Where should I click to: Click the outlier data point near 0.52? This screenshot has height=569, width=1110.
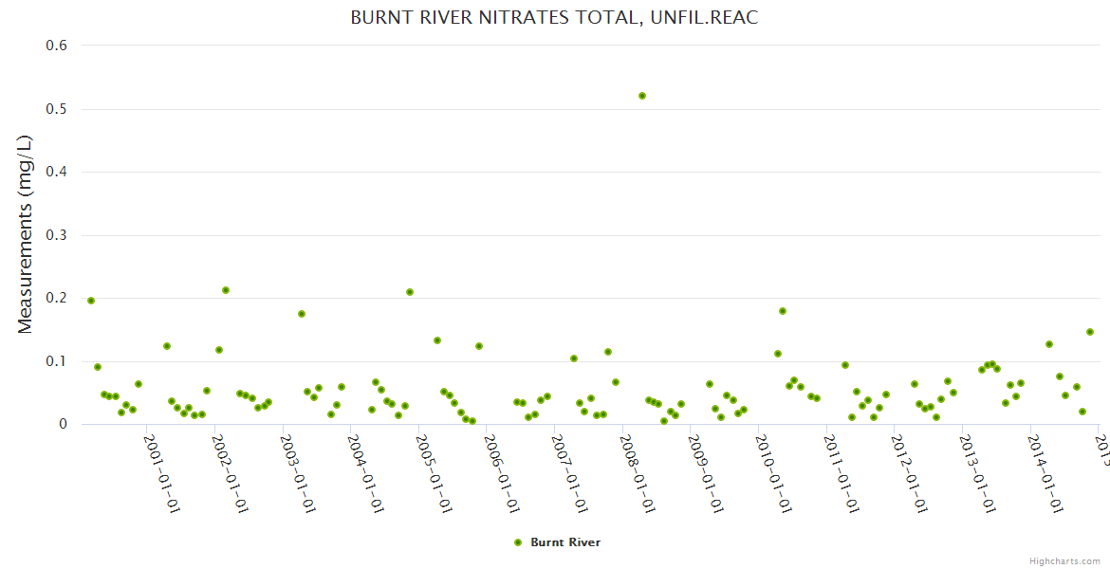(642, 96)
